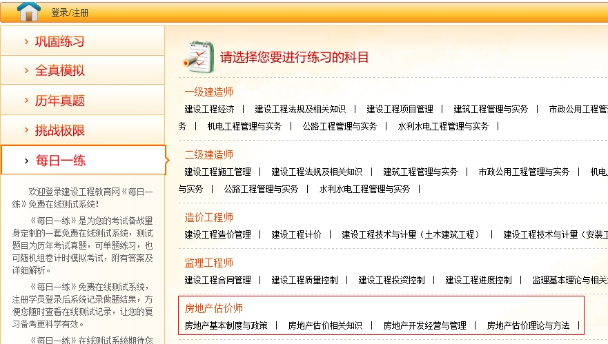Click arrow chevron beside 全真模拟
The image size is (608, 344).
tap(26, 71)
